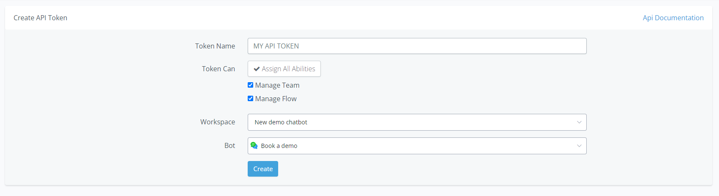The height and width of the screenshot is (196, 719).
Task: Click the Workspace field label
Action: [x=217, y=122]
